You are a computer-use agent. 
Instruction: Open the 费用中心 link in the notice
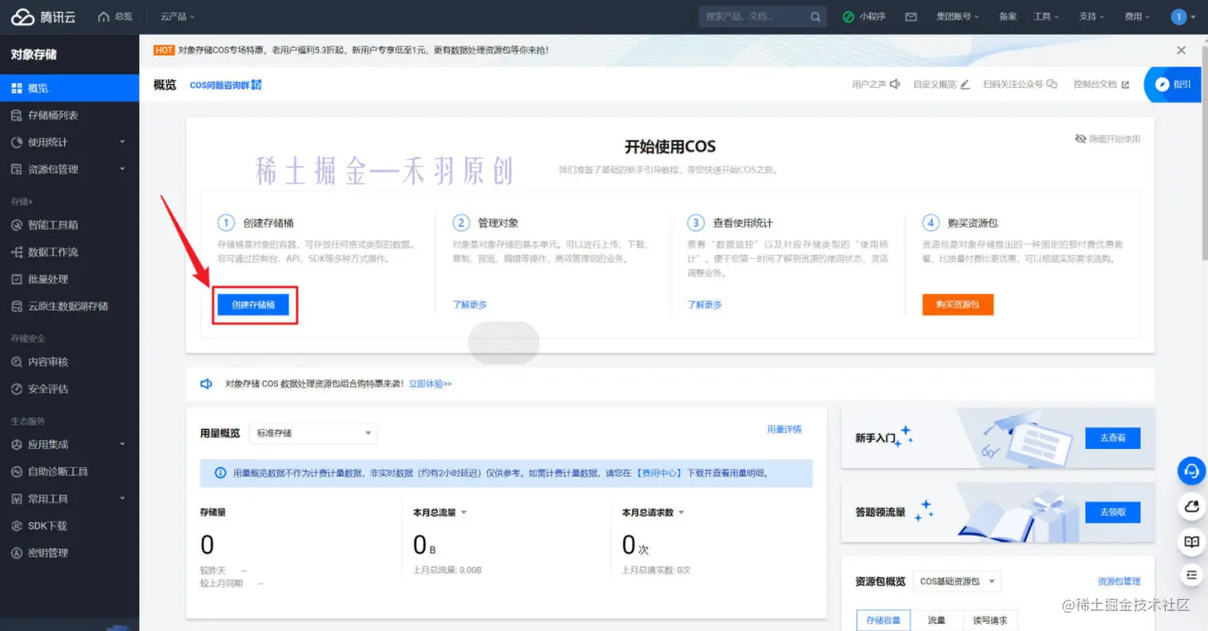pyautogui.click(x=659, y=473)
